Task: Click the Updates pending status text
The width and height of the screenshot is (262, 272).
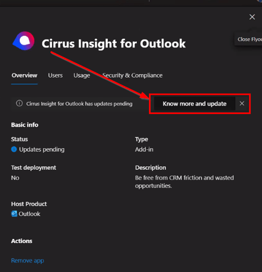Action: pyautogui.click(x=42, y=149)
